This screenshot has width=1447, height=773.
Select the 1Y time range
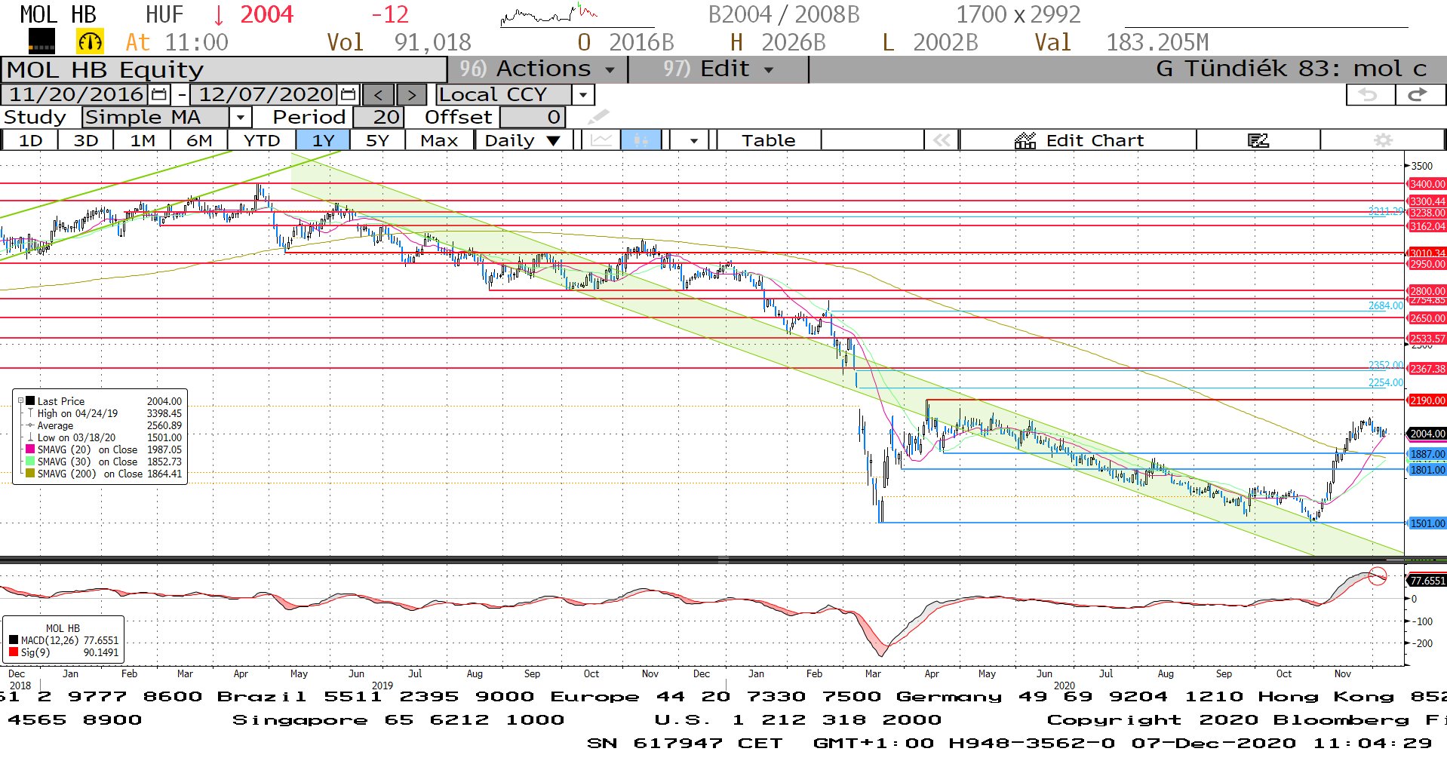click(323, 141)
